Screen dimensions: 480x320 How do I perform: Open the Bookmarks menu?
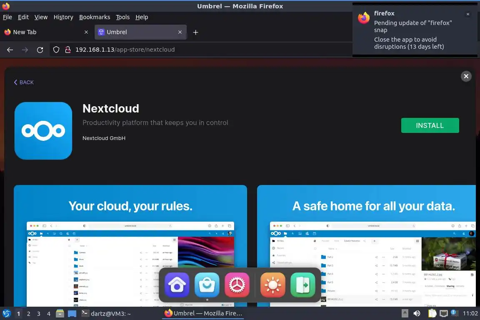tap(95, 17)
